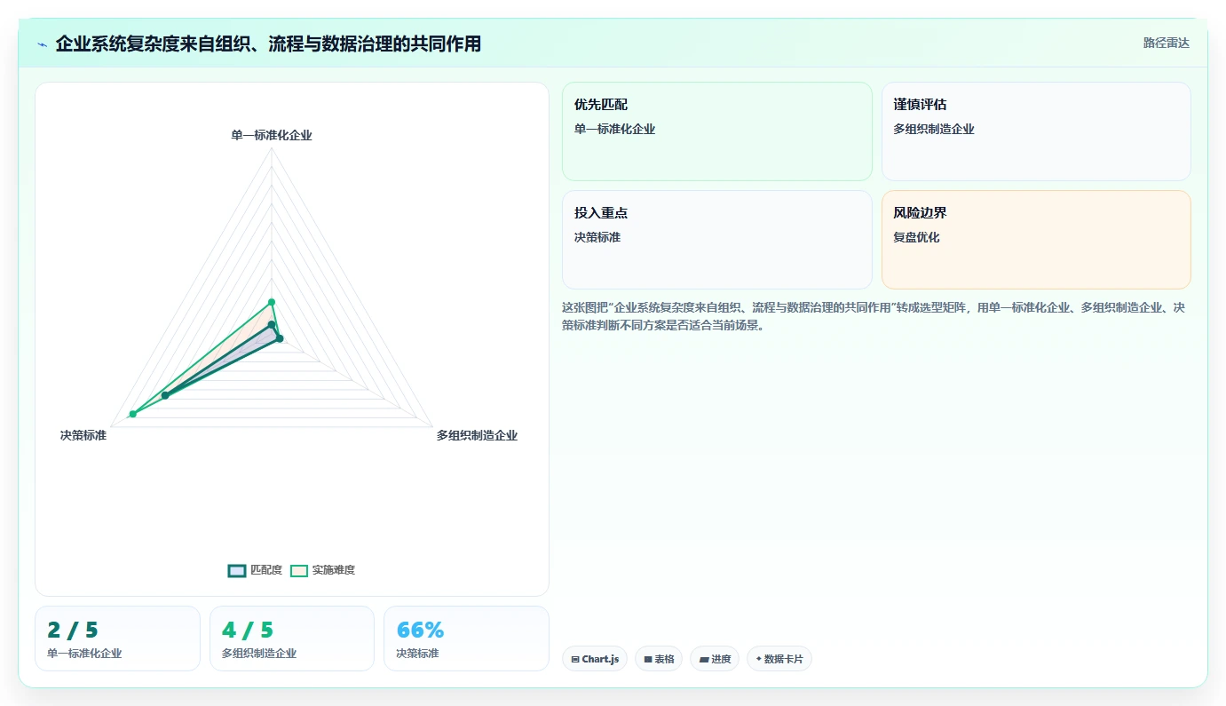Open the 优先匹配 card
The height and width of the screenshot is (706, 1226).
tap(717, 131)
